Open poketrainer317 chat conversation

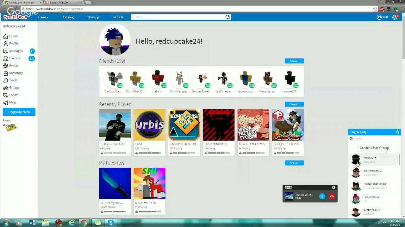[x=373, y=172]
